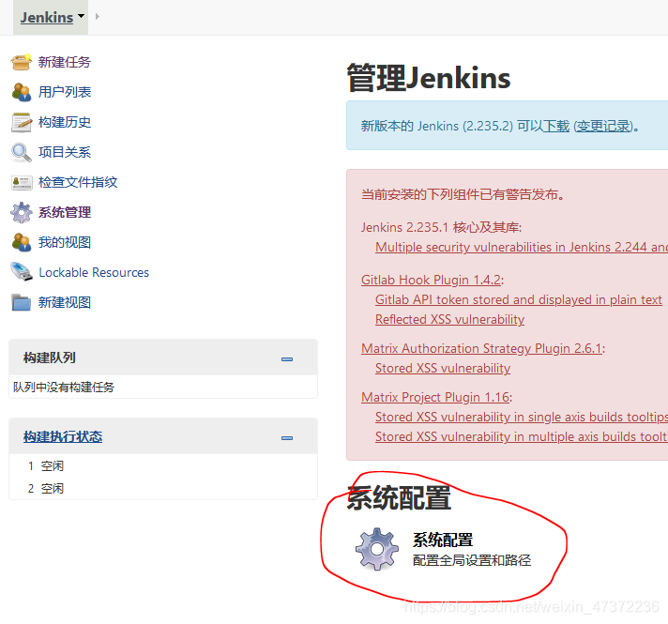This screenshot has width=668, height=624.
Task: Open 我的视图 link
Action: click(65, 242)
